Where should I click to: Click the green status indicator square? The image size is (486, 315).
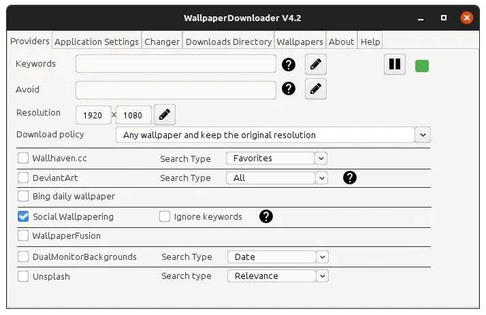pos(422,66)
